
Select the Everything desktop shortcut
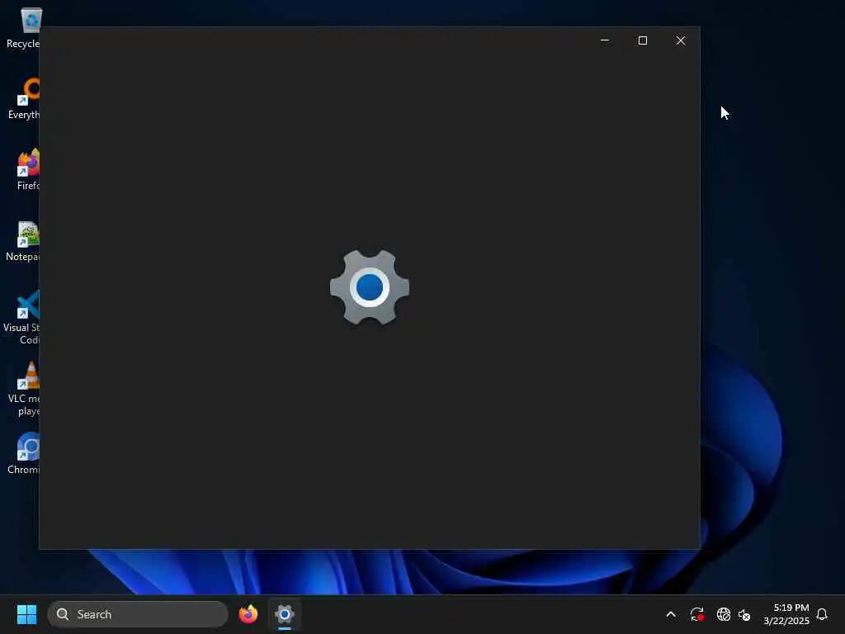point(23,99)
